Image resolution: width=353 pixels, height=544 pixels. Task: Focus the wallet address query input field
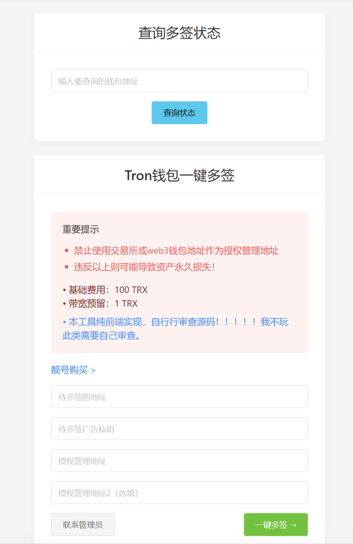point(179,81)
